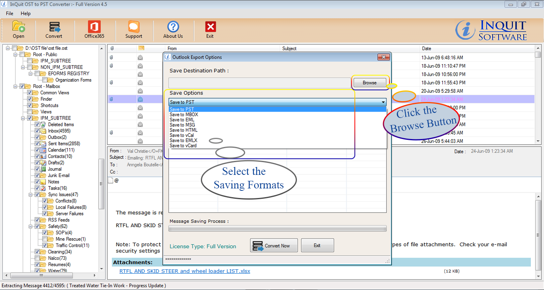Open an OST file using the Open icon

pyautogui.click(x=18, y=30)
